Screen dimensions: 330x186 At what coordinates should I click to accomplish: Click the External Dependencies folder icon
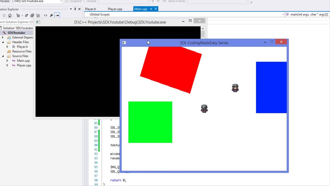9,37
